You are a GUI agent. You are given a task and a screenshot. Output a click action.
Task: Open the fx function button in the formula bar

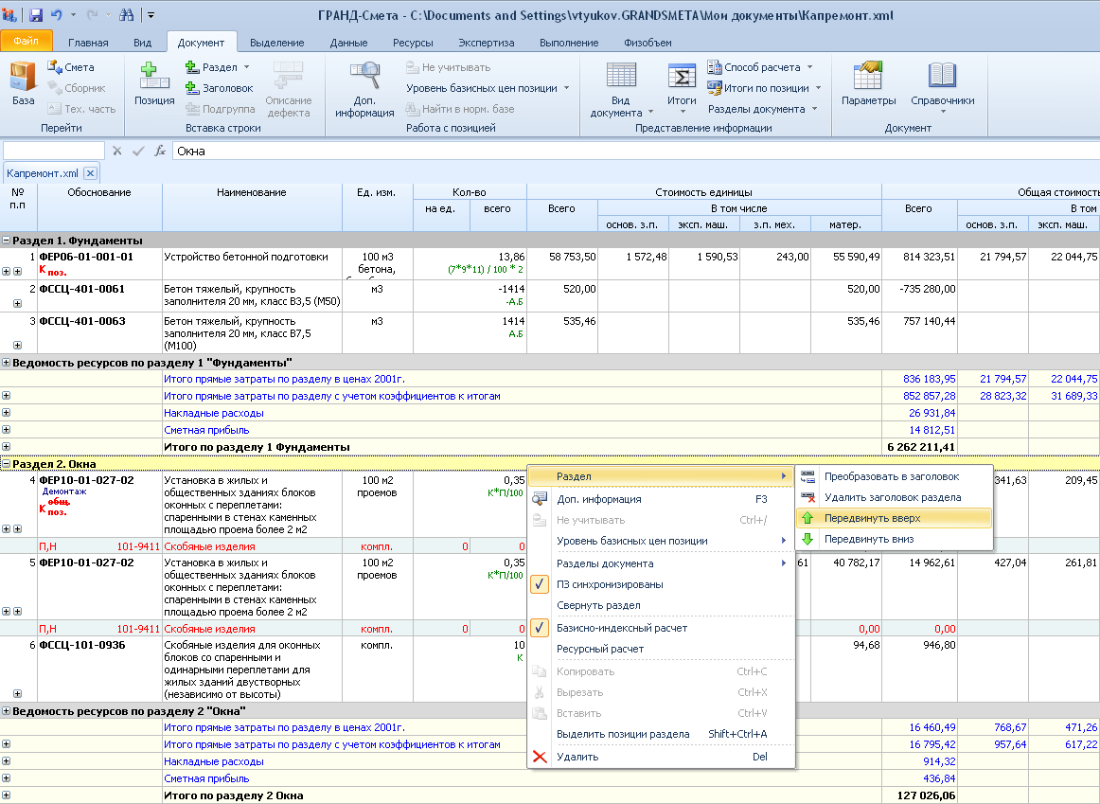pyautogui.click(x=160, y=151)
